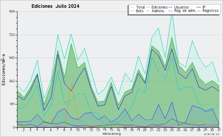Select the 'Bots' legend label
This screenshot has height=137, width=223.
pyautogui.click(x=139, y=11)
